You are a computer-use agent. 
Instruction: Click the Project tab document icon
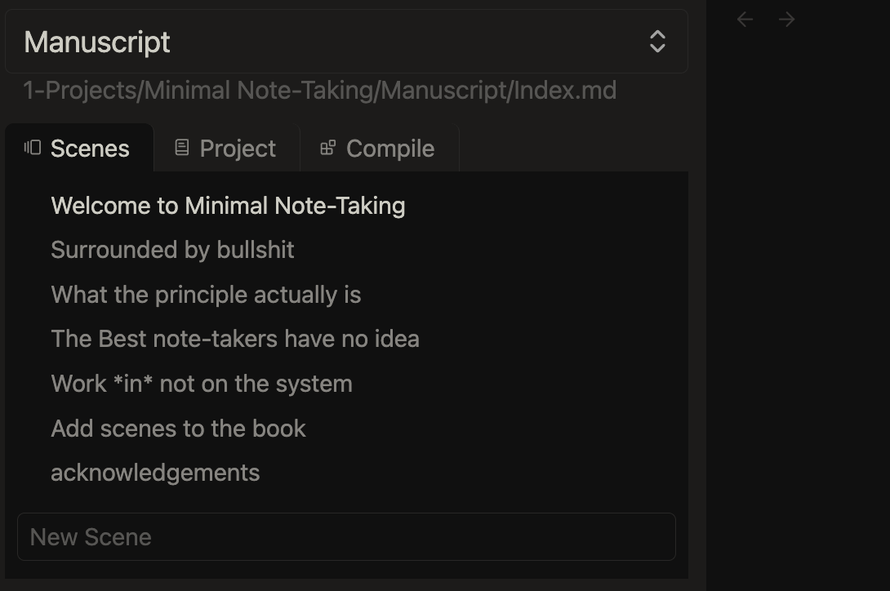click(x=182, y=148)
